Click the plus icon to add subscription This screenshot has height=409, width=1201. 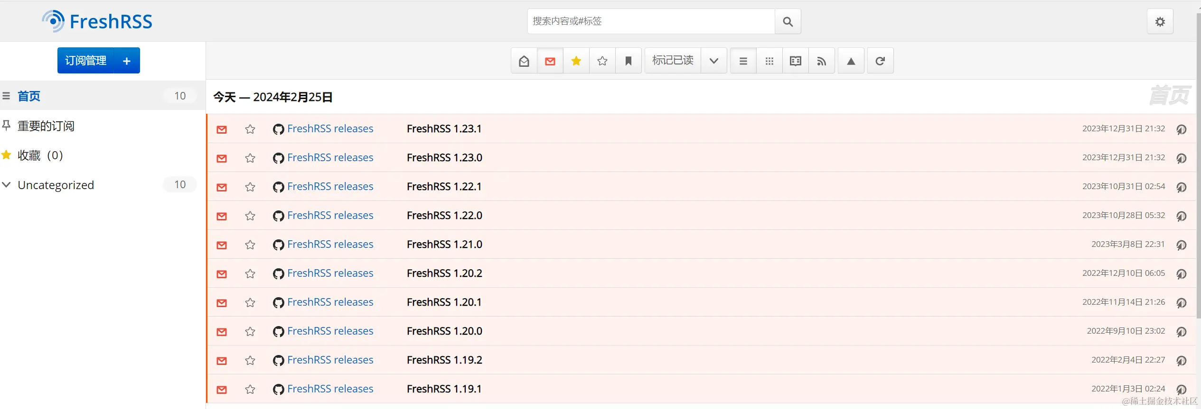(x=127, y=61)
